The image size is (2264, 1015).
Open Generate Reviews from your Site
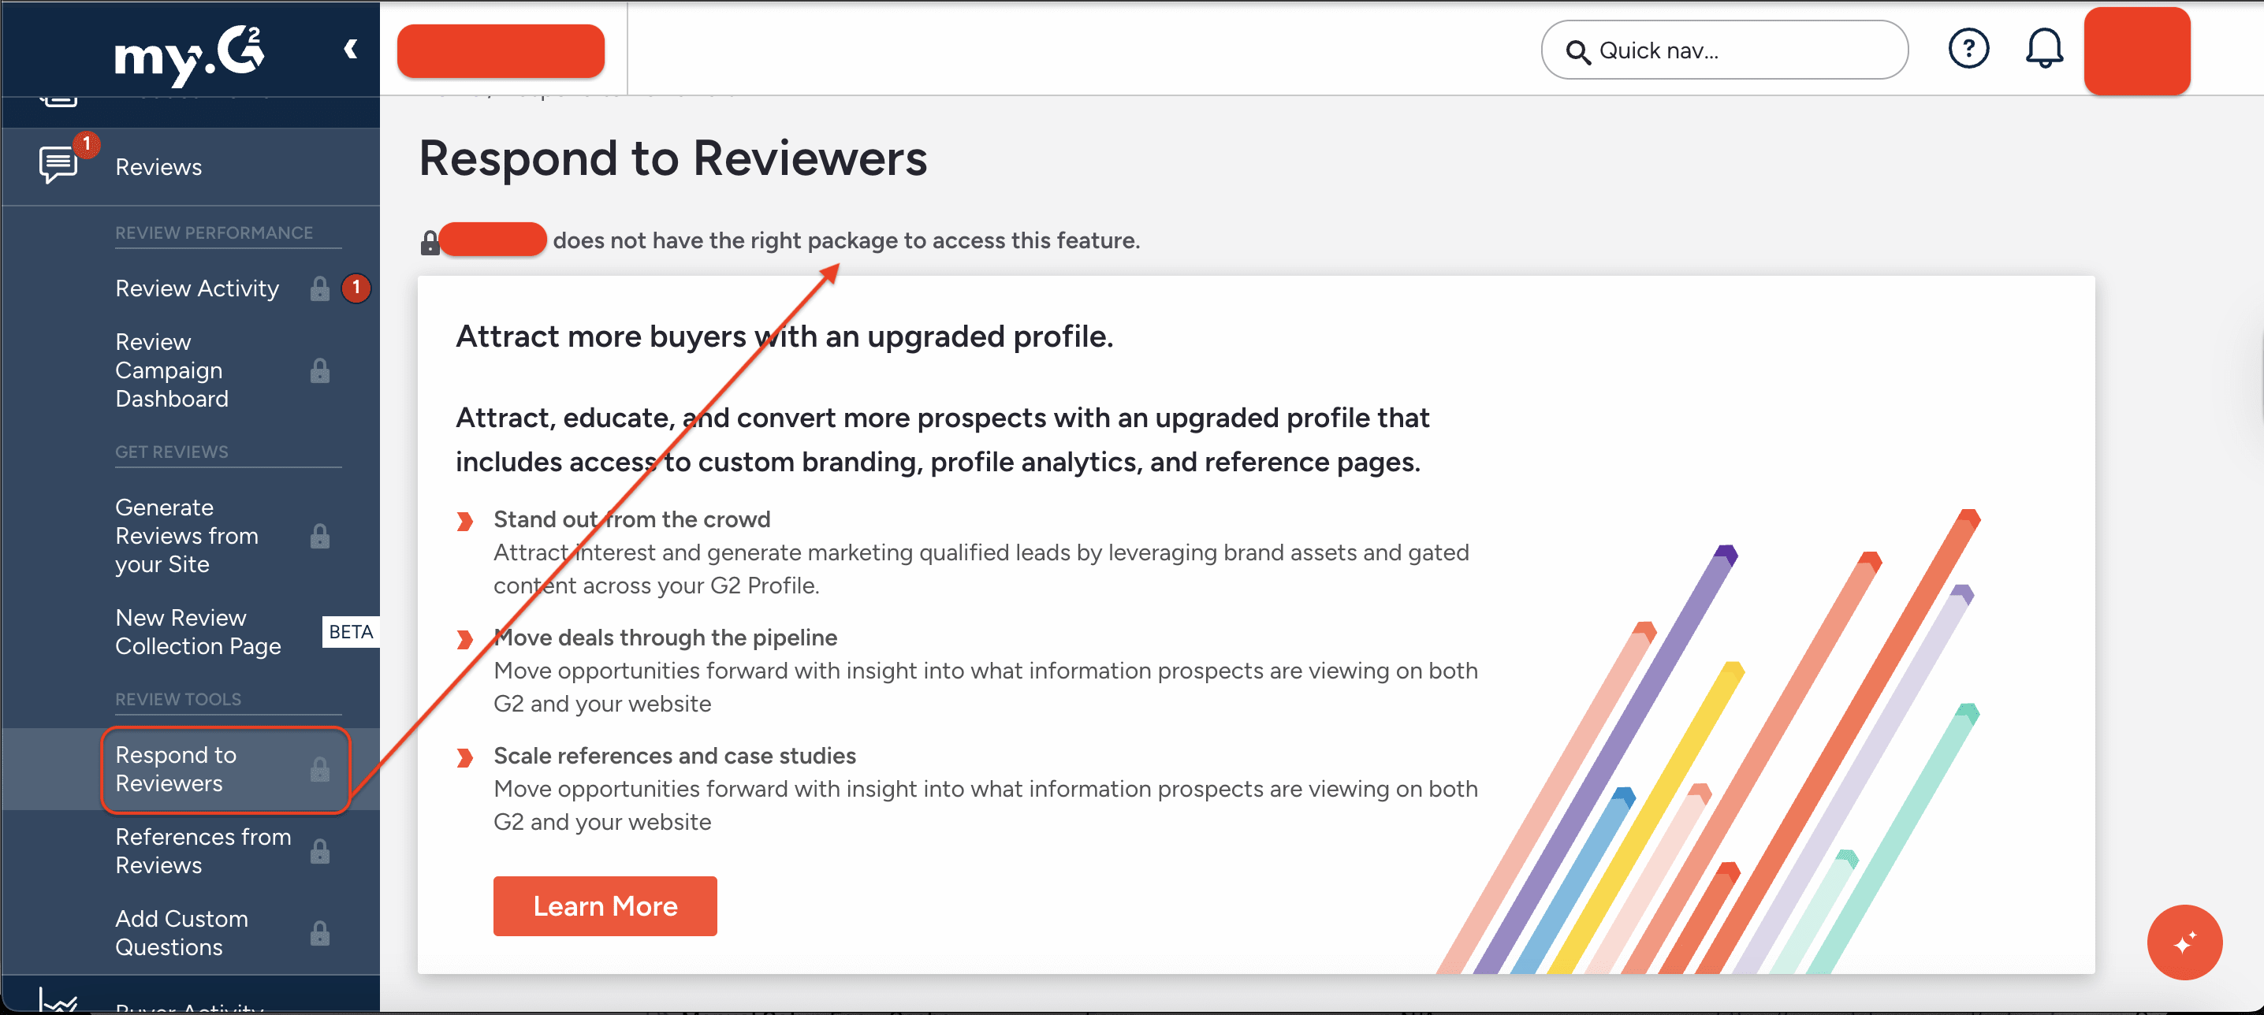pos(186,535)
